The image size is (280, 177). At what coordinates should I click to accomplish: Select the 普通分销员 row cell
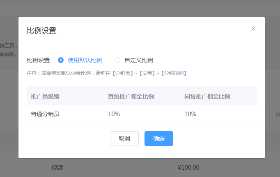(45, 114)
